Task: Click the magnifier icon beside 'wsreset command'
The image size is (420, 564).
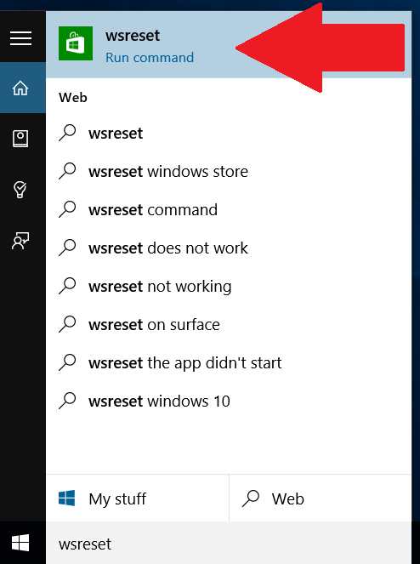Action: click(67, 209)
